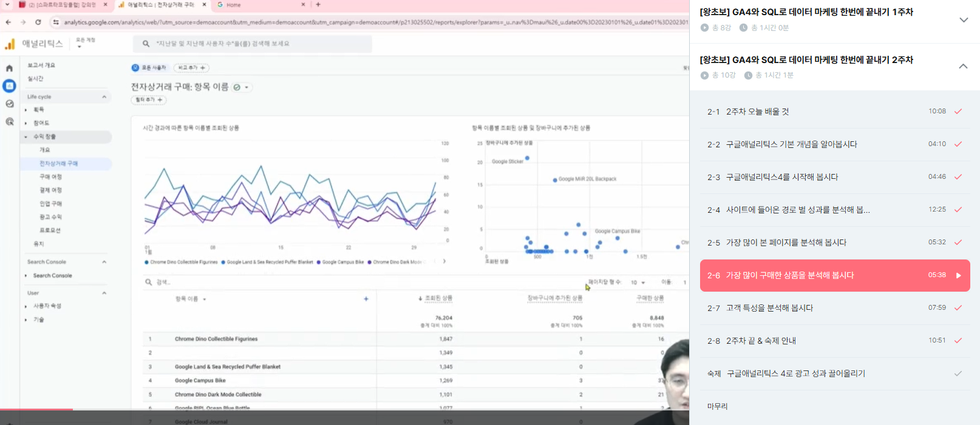Screen dimensions: 980x425
Task: Click the Google Sticker scatter point
Action: tap(527, 158)
